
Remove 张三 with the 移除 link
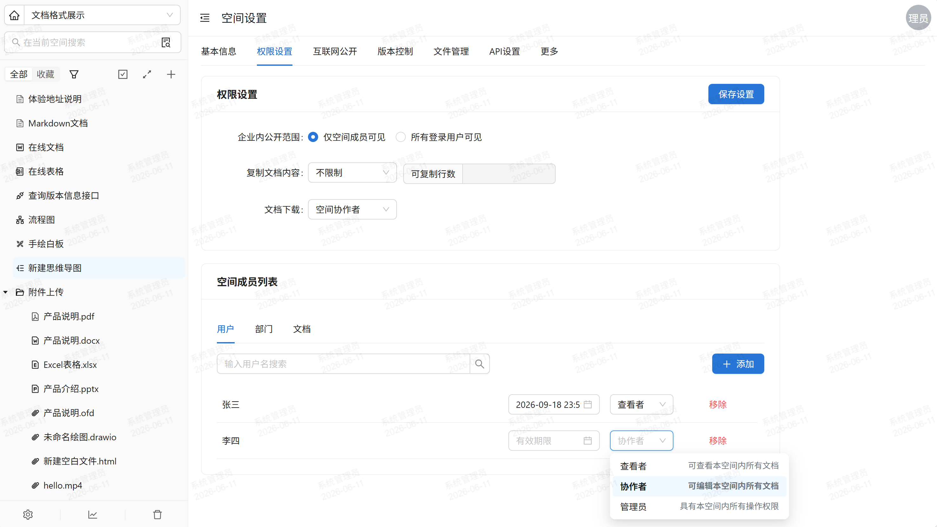[718, 405]
